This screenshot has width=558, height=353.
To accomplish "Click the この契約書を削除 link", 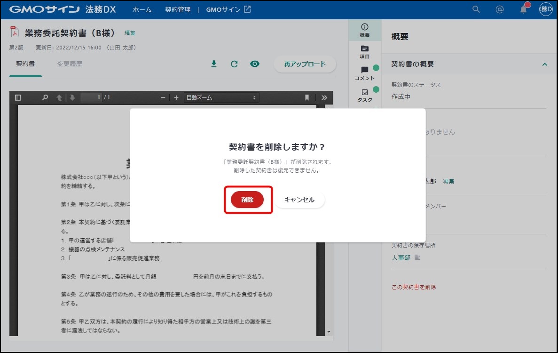I will pos(414,287).
